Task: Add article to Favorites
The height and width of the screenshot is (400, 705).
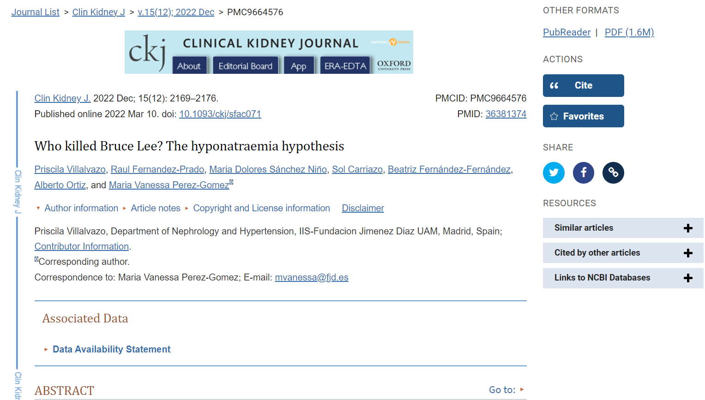Action: (583, 116)
